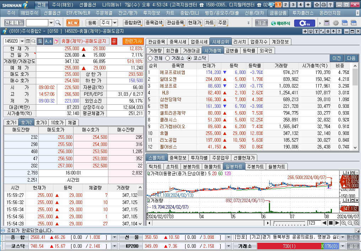Expand menu bar overflow chevron after 온라인지점
Viewport: 361px width, 251px height.
coord(357,13)
